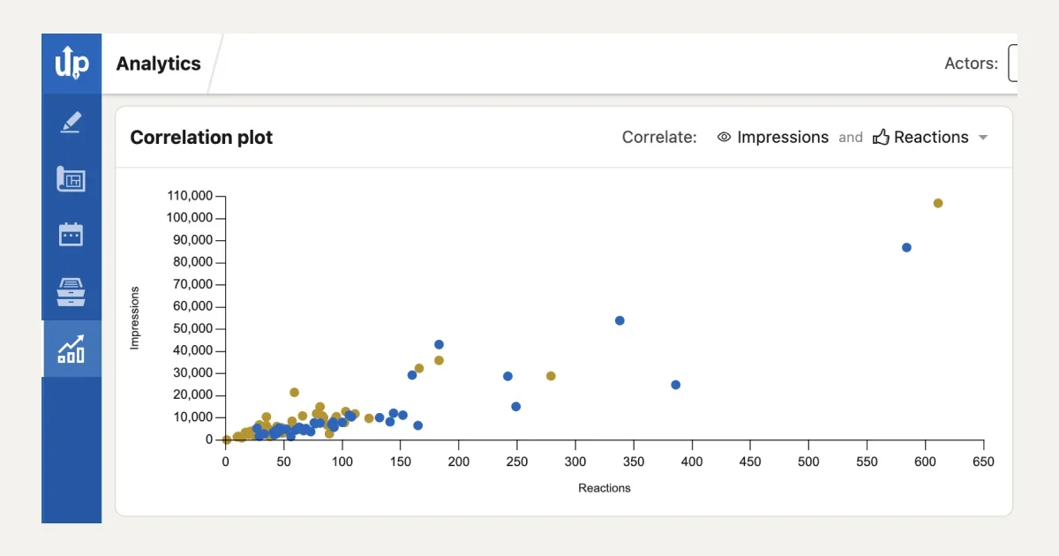Select the Analytics chart icon in sidebar
The height and width of the screenshot is (556, 1059).
pos(71,348)
